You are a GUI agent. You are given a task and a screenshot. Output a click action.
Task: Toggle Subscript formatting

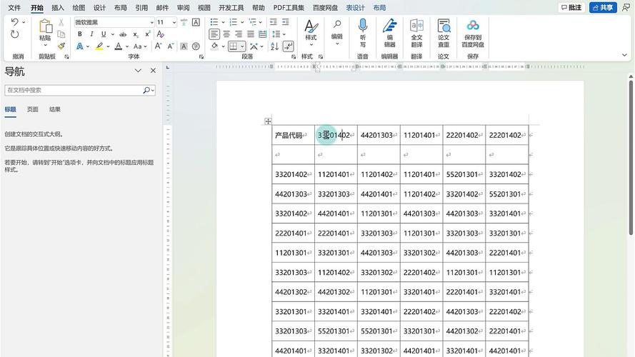[136, 34]
